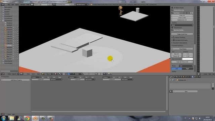The image size is (215, 121).
Task: Select the Right mouse position button
Action: [x=187, y=69]
